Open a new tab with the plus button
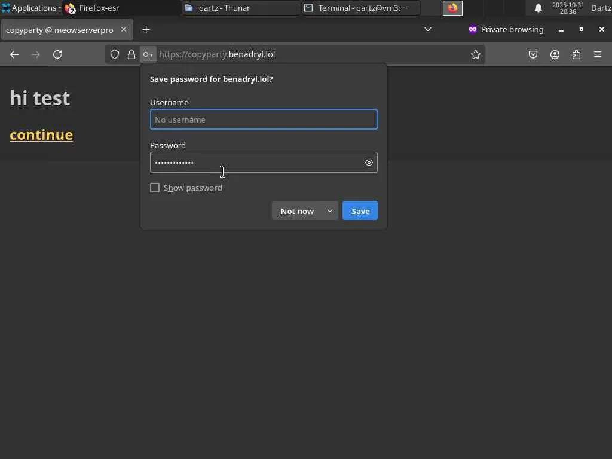Viewport: 612px width, 459px height. pos(146,29)
